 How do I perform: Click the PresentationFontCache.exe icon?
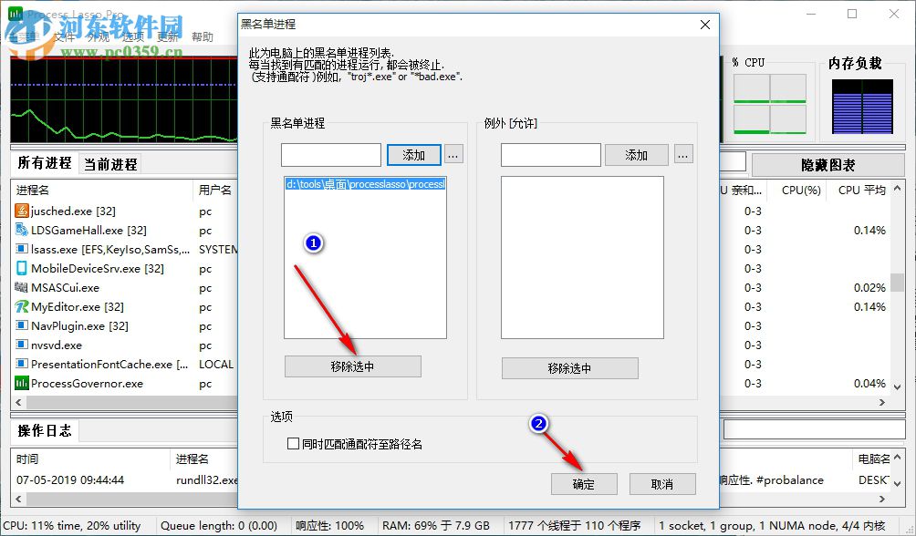click(22, 364)
